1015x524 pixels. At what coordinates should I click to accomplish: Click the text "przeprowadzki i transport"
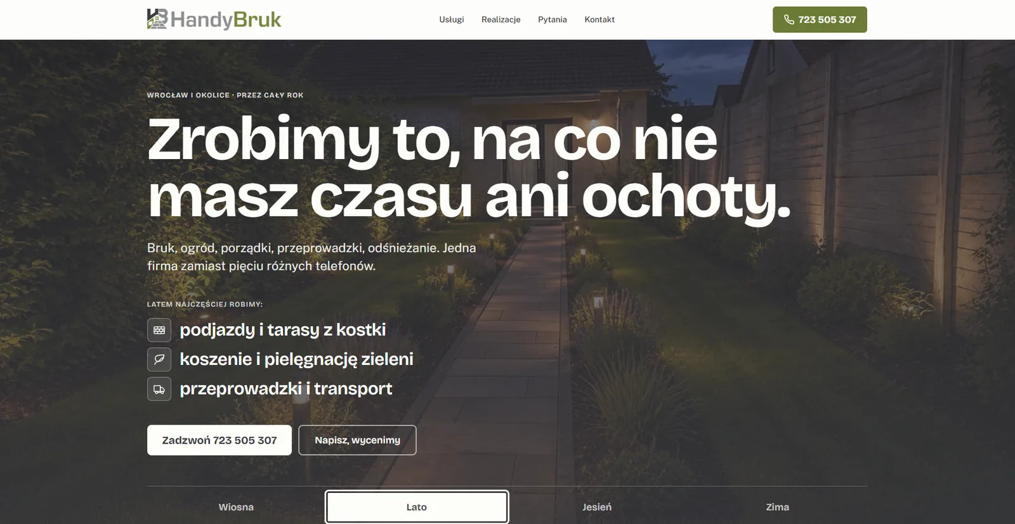[286, 389]
